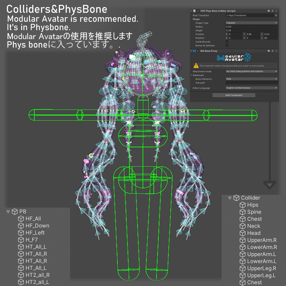
Task: Open MA Bone Proxy kebab menu
Action: (x=276, y=51)
